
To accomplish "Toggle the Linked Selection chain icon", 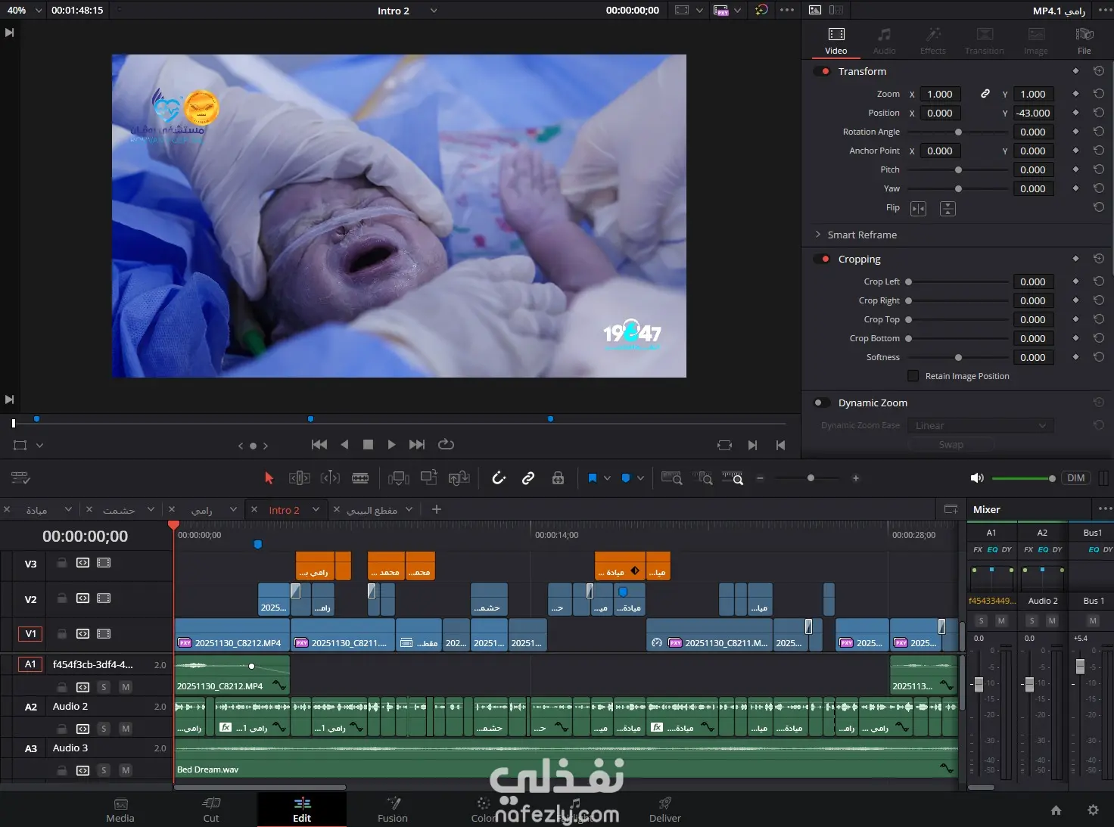I will click(x=528, y=478).
